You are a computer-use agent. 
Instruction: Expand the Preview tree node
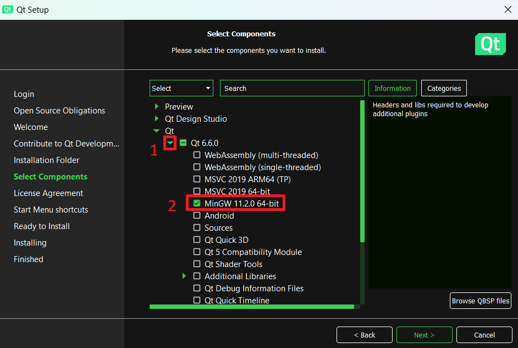click(157, 106)
